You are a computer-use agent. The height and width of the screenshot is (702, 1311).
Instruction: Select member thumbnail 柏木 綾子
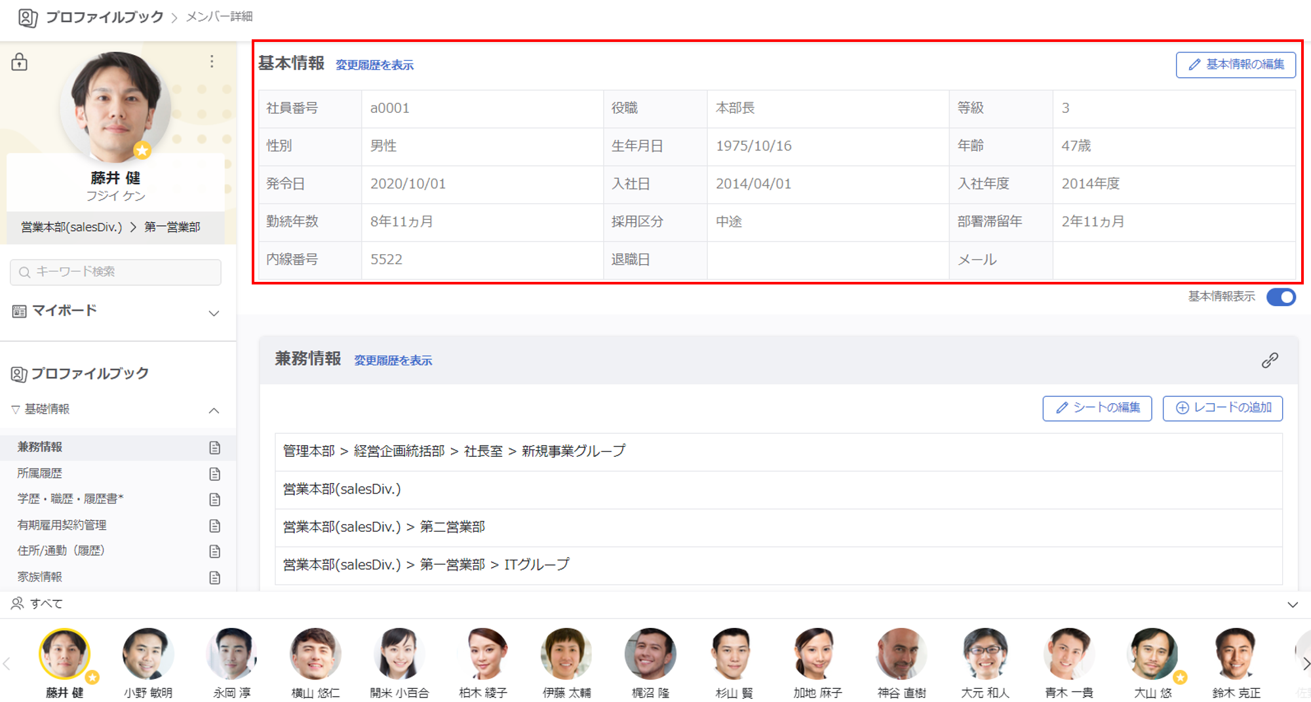tap(483, 653)
